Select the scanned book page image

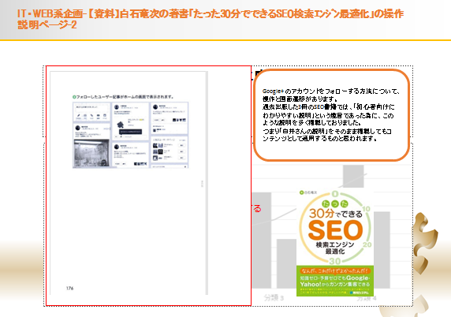[148, 186]
